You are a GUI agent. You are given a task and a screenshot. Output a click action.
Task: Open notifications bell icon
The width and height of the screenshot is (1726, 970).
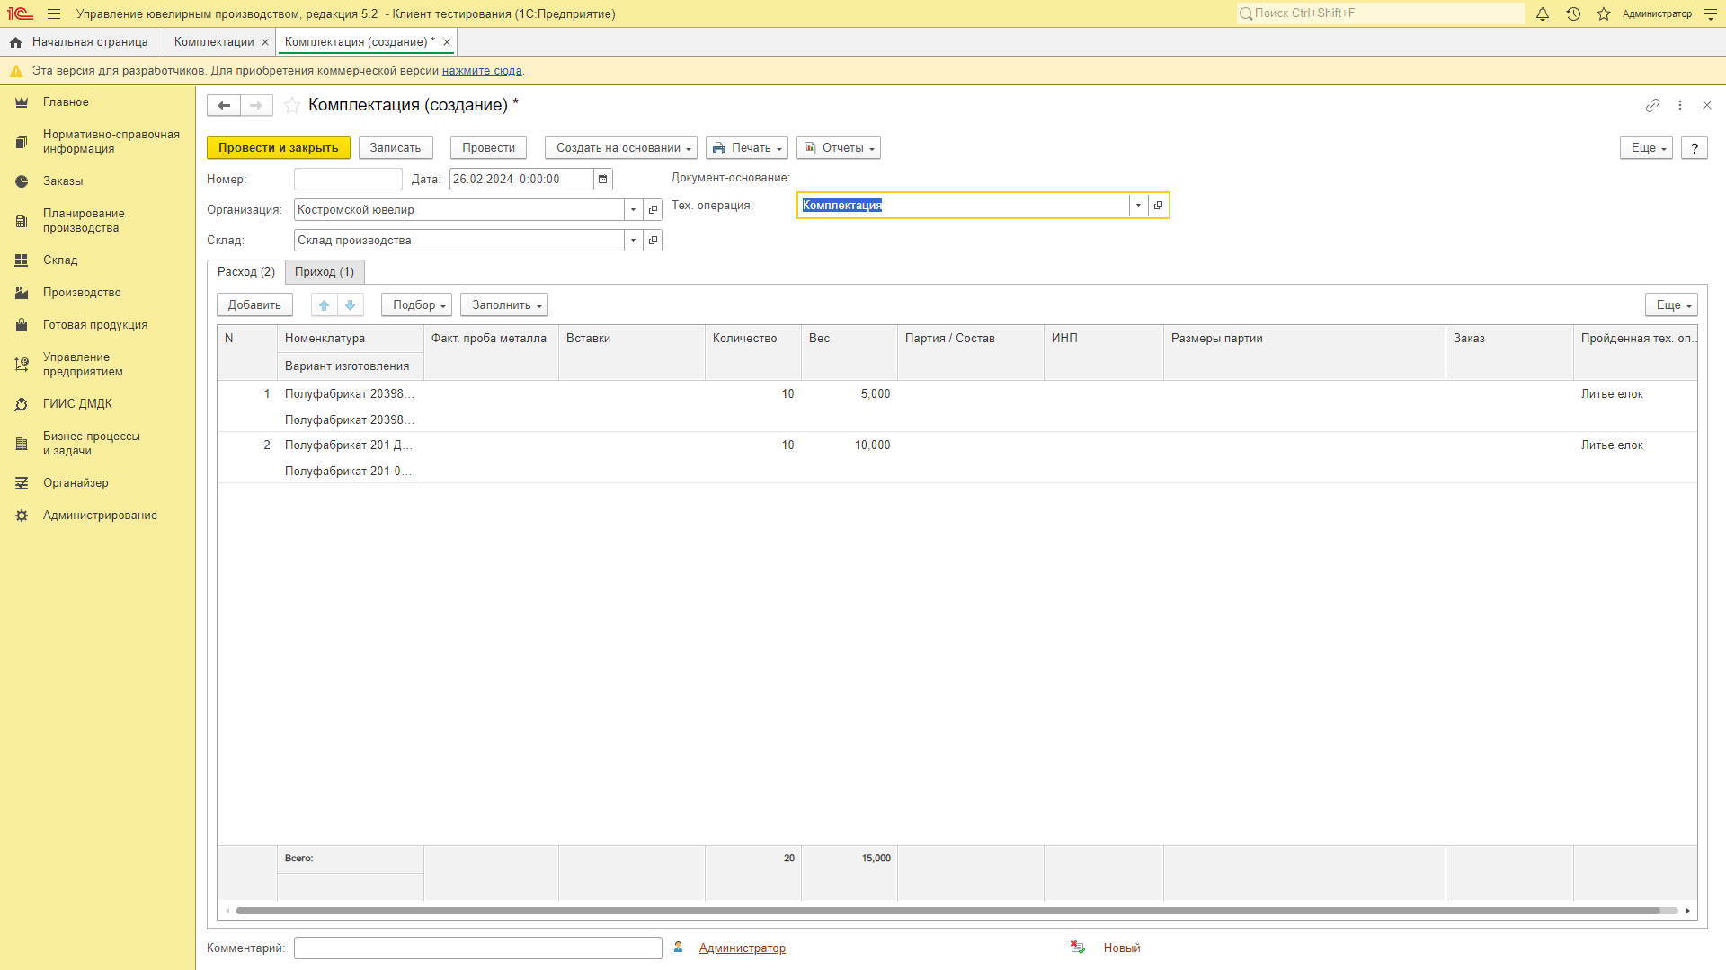[x=1543, y=13]
